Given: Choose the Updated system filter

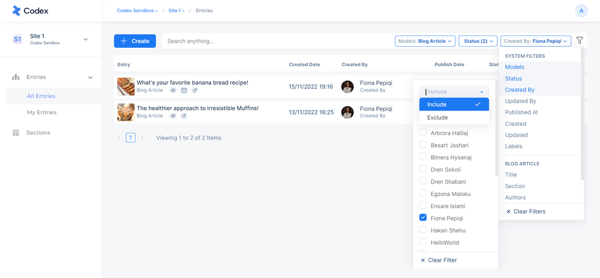Looking at the screenshot, I should pyautogui.click(x=516, y=135).
